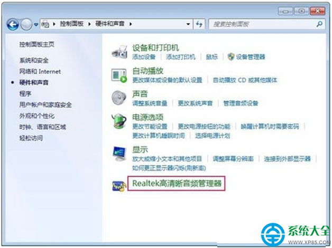Open the Sound speaker icon
Viewport: 332px width, 248px height.
tap(119, 98)
